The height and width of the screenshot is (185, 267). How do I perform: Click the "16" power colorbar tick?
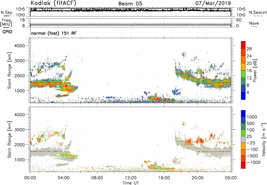tap(249, 71)
